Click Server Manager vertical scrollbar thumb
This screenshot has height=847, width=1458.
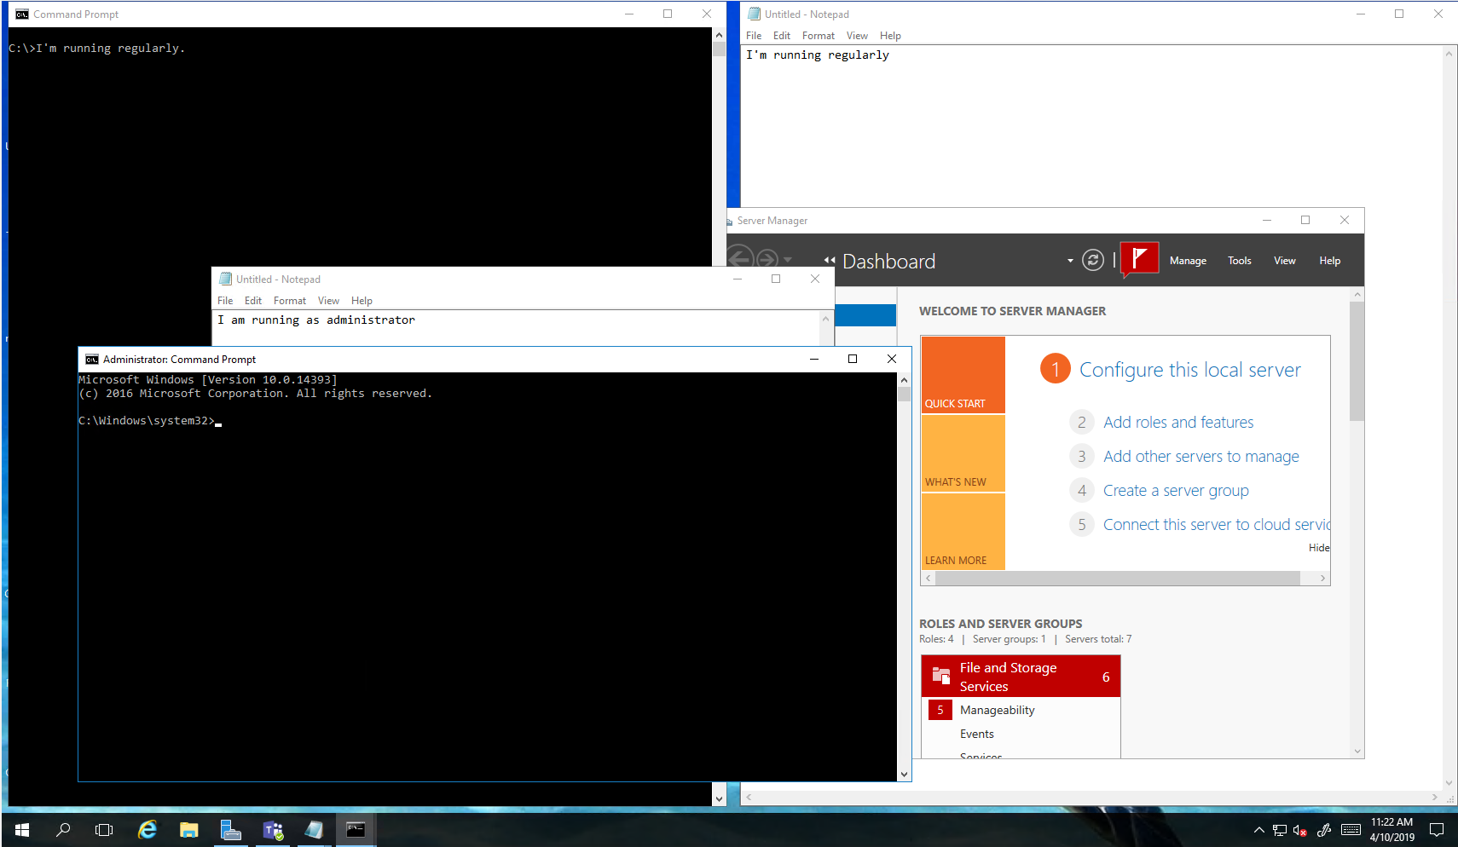click(1357, 361)
